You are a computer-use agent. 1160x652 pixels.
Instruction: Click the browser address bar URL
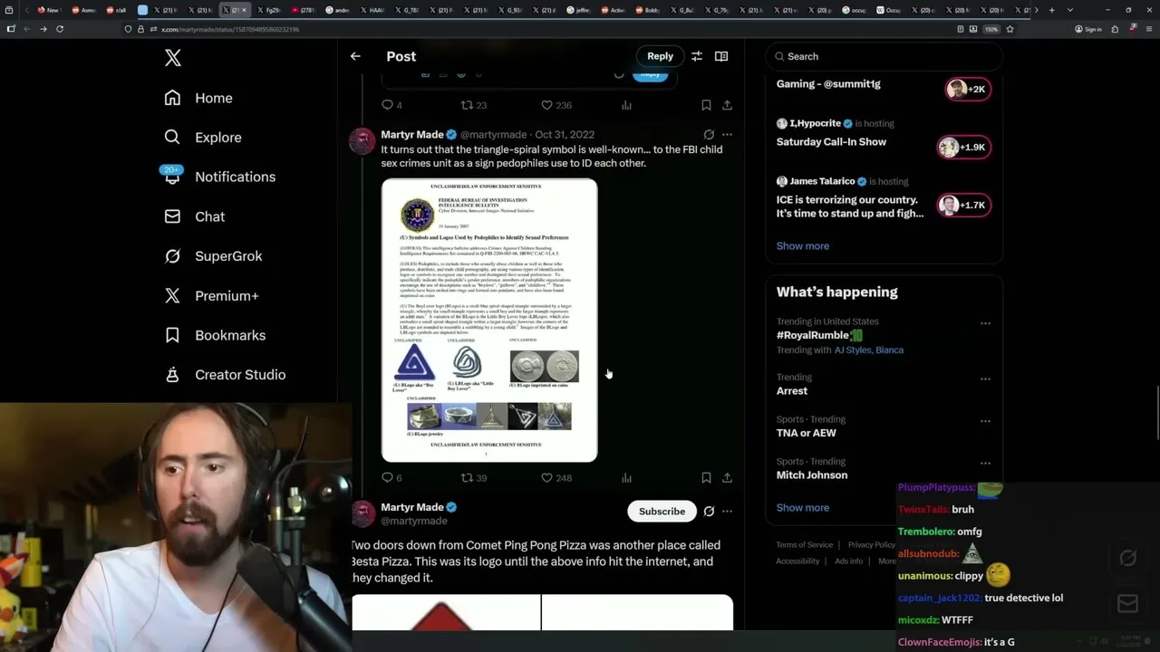[230, 29]
